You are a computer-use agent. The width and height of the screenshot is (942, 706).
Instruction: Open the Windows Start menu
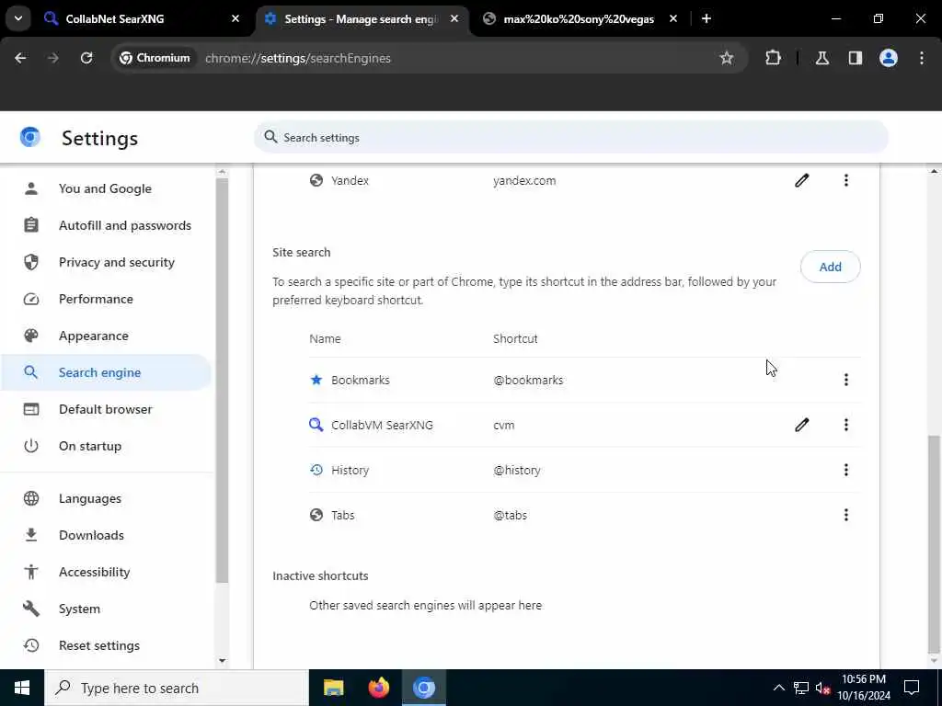[x=22, y=688]
